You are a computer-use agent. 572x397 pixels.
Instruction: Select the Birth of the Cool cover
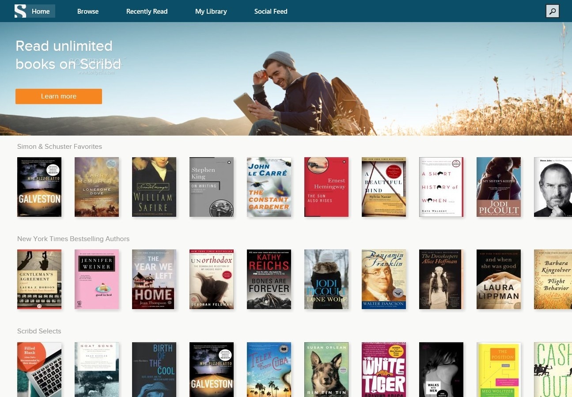coord(154,370)
